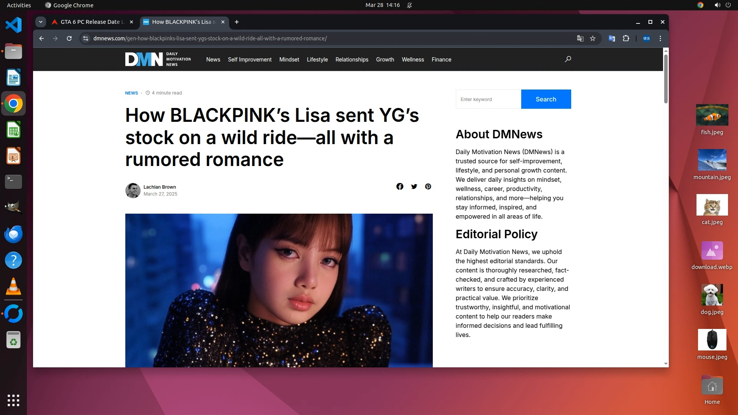738x415 pixels.
Task: Expand the tab search dropdown
Action: pos(41,22)
